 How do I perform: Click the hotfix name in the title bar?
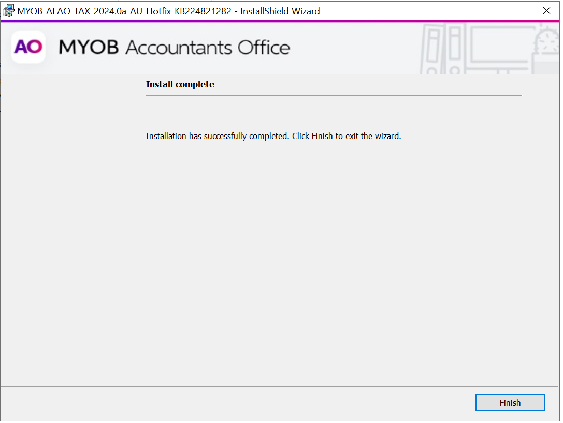[124, 11]
